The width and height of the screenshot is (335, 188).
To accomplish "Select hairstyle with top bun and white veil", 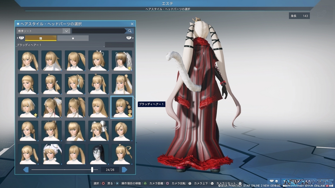I will pyautogui.click(x=122, y=84).
